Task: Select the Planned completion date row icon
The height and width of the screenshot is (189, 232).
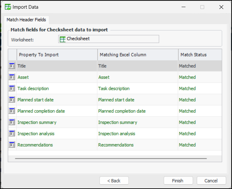Action: pos(12,111)
